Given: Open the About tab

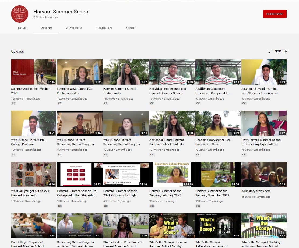Looking at the screenshot, I should tap(131, 28).
